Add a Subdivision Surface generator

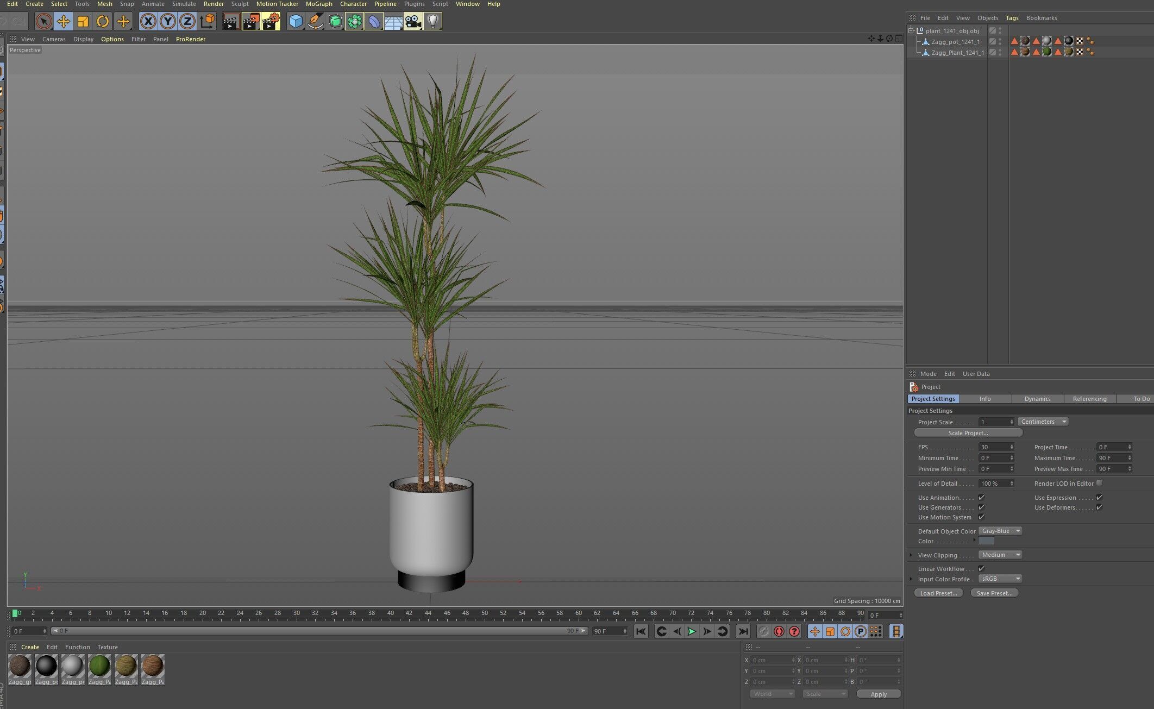pos(335,22)
